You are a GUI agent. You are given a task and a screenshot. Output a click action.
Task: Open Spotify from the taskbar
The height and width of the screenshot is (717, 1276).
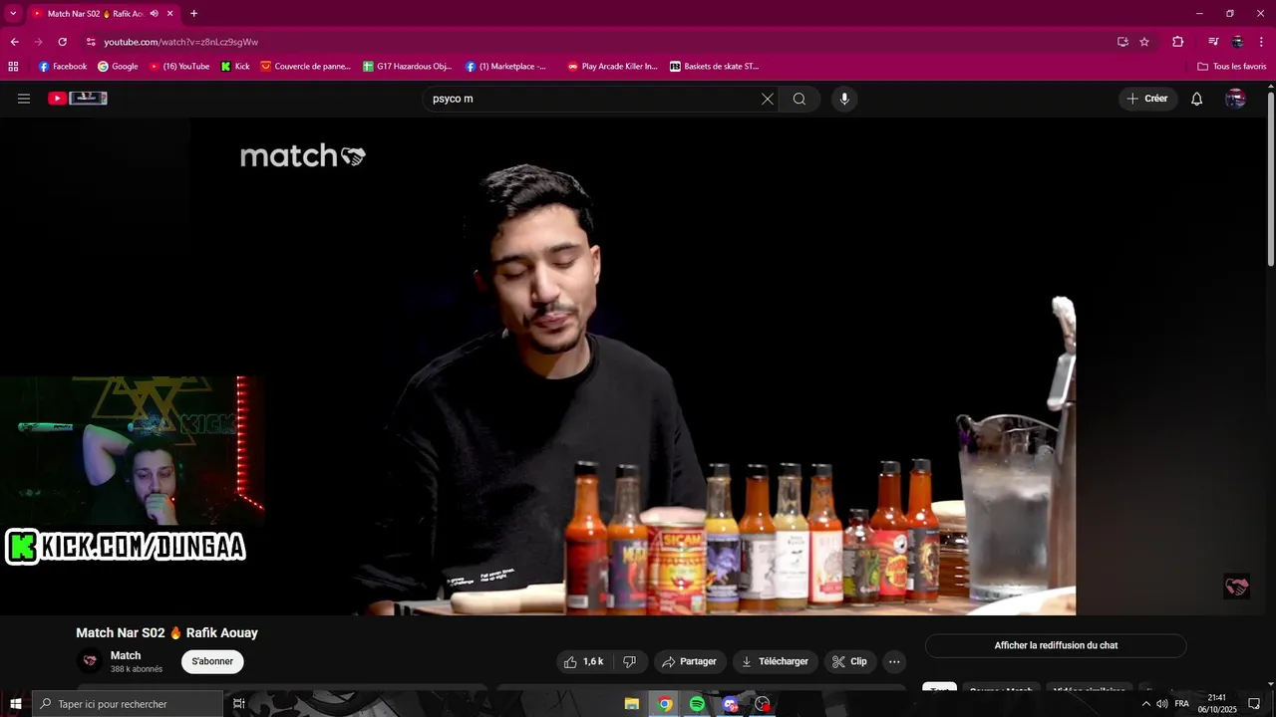coord(697,704)
